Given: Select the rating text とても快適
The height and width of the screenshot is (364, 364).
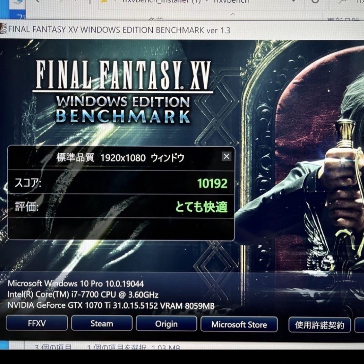Looking at the screenshot, I should pyautogui.click(x=201, y=207).
